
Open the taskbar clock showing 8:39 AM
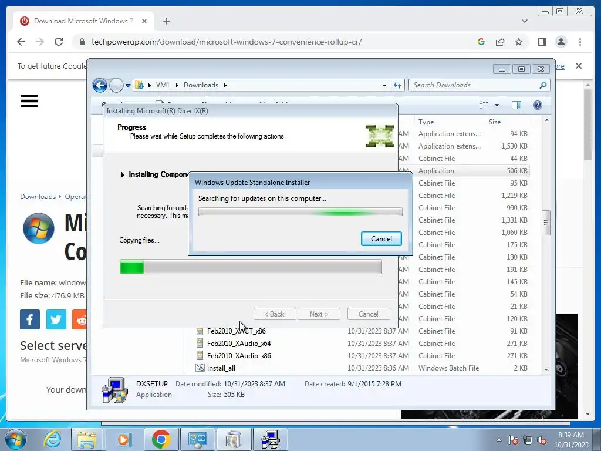pos(570,440)
